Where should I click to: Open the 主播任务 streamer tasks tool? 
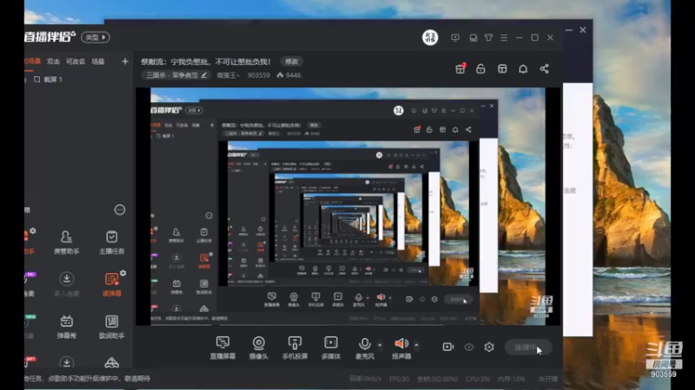(x=111, y=243)
